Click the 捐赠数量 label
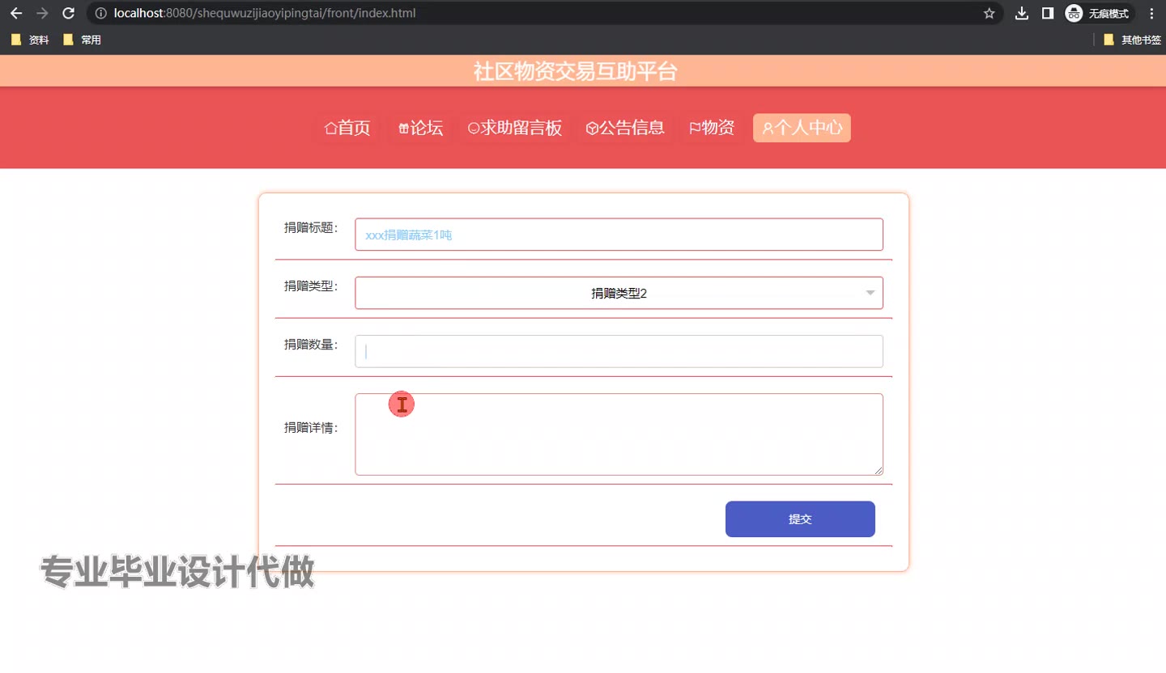 311,344
